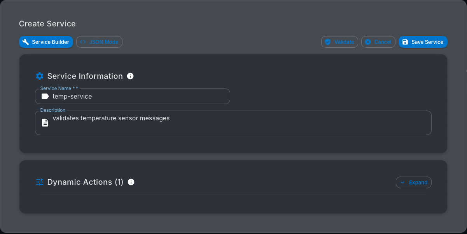This screenshot has height=234, width=467.
Task: Open the info icon next to Dynamic Actions
Action: tap(131, 182)
